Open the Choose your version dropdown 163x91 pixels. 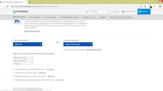coord(23,58)
